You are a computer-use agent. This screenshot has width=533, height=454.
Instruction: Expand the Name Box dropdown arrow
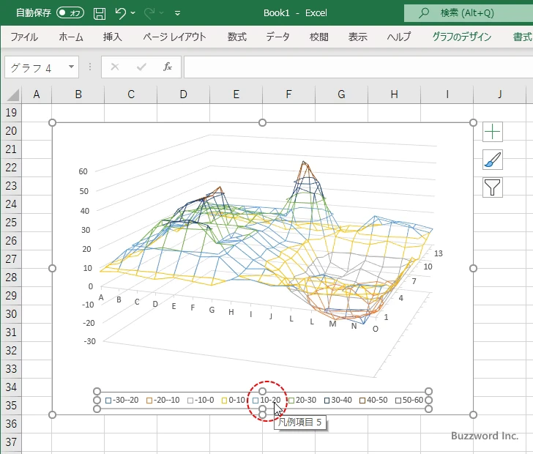[x=72, y=67]
